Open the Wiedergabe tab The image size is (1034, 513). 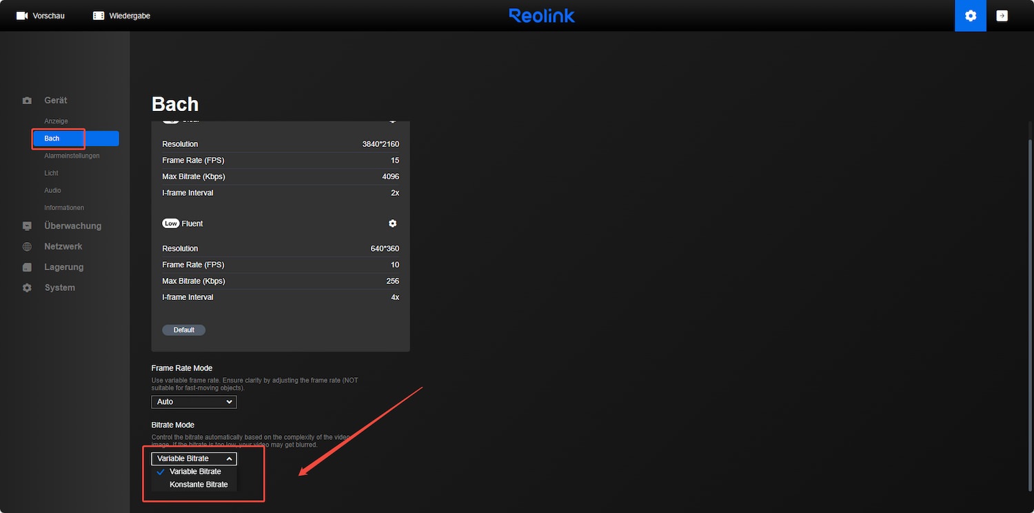click(122, 16)
